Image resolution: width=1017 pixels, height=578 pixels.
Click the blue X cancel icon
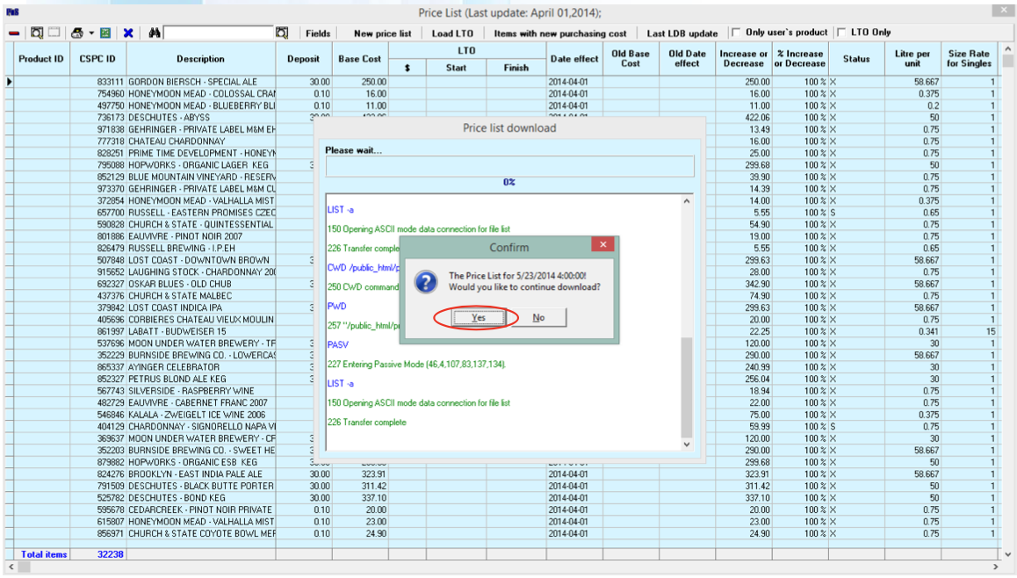(x=127, y=33)
